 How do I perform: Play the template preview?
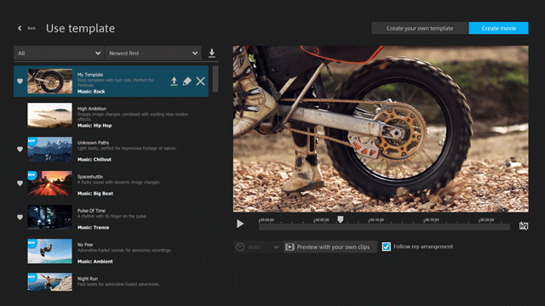(240, 224)
